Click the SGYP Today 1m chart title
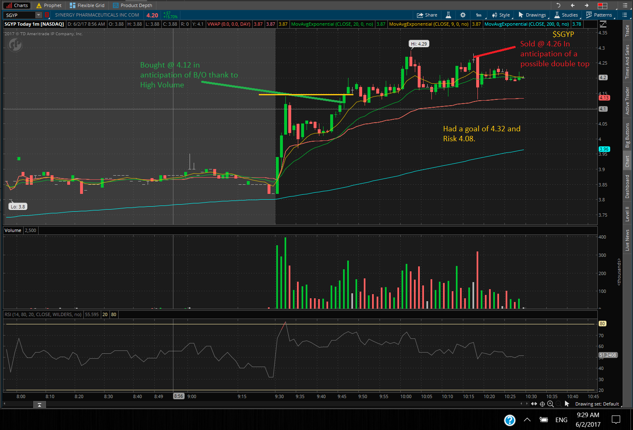 (x=34, y=24)
